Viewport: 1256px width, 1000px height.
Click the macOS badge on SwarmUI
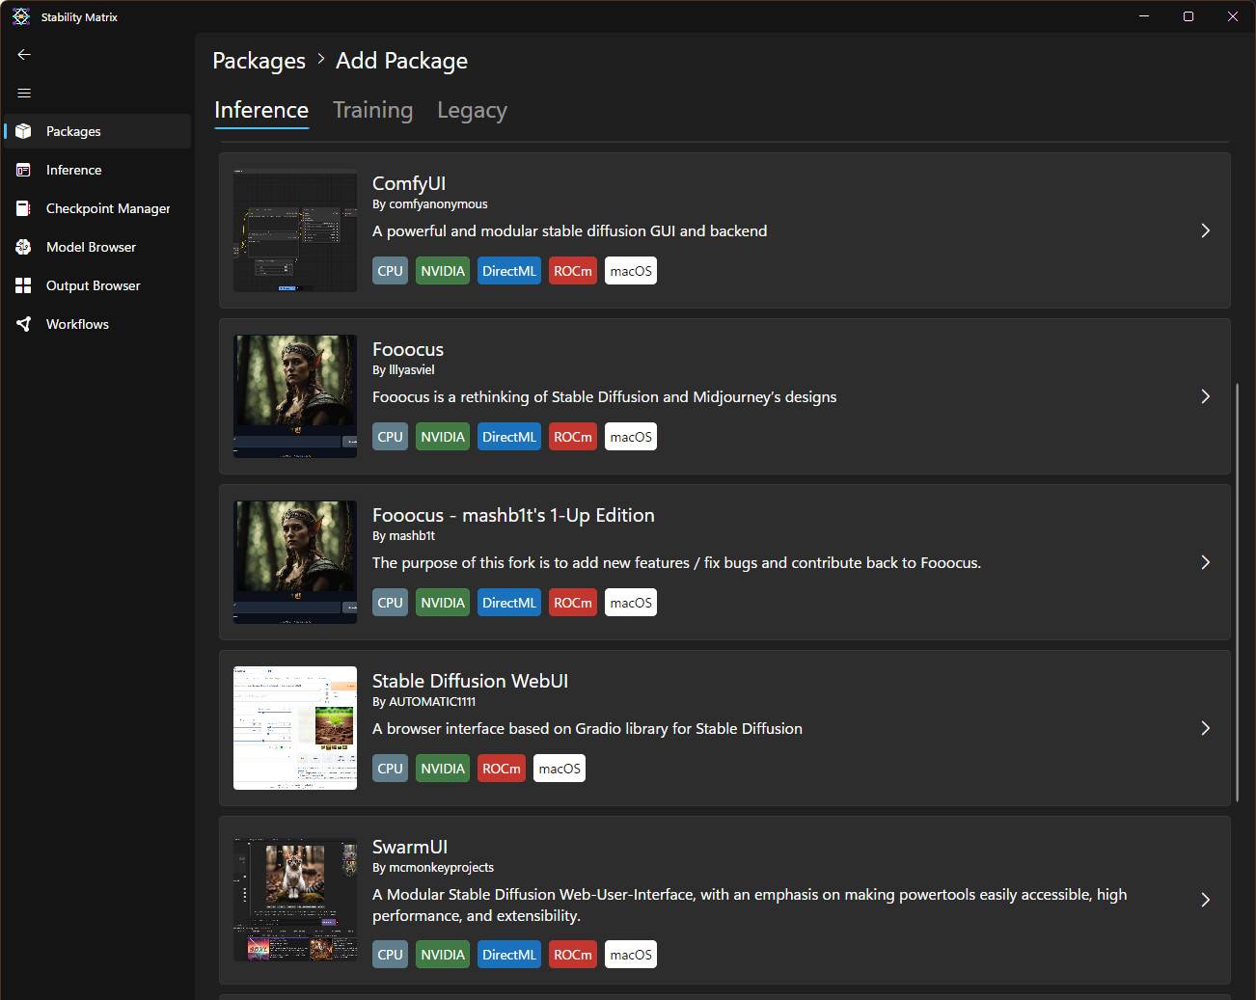631,955
